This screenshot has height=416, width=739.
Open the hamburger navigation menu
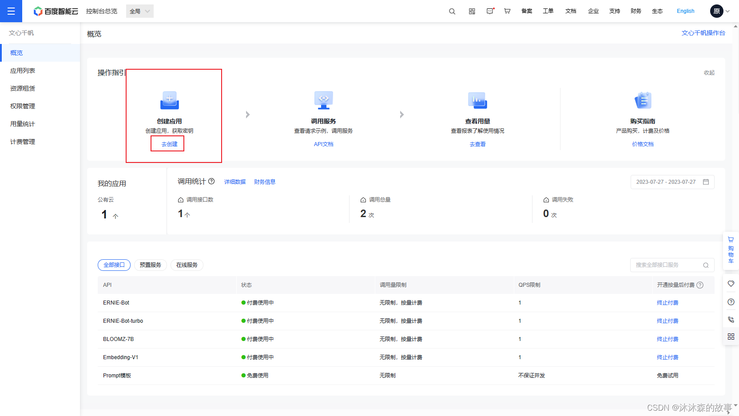11,11
